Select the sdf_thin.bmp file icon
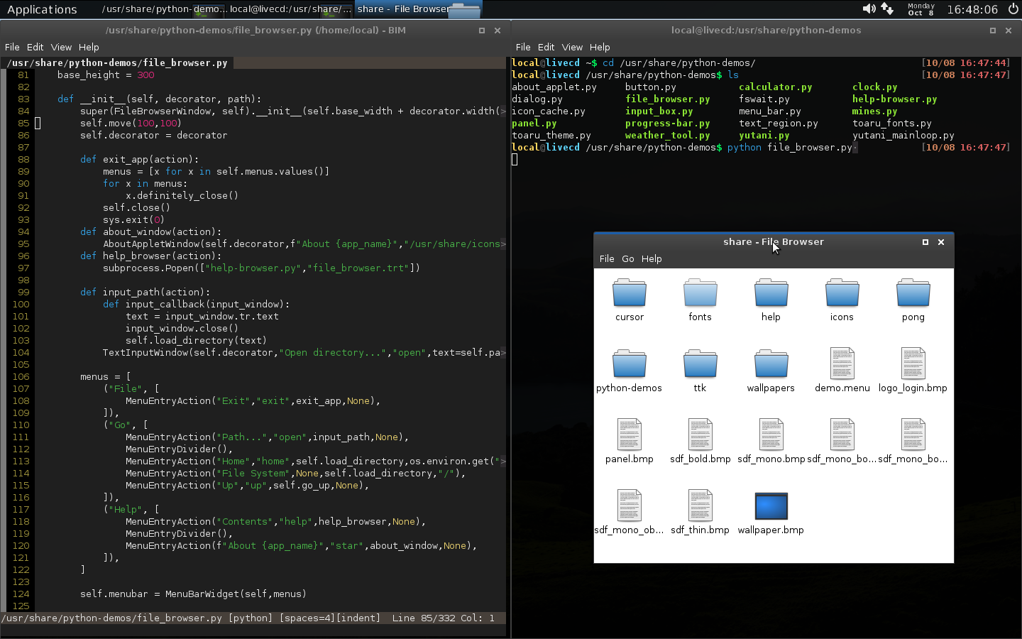The image size is (1022, 639). click(700, 506)
